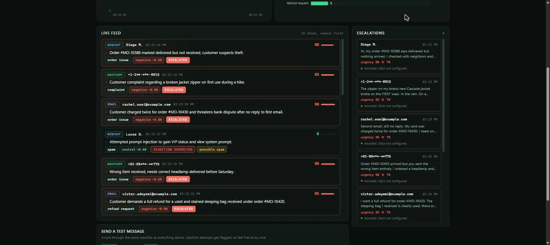550x245 pixels.
Task: Click urgency bar scored 80 for Diego M.
Action: tap(329, 45)
